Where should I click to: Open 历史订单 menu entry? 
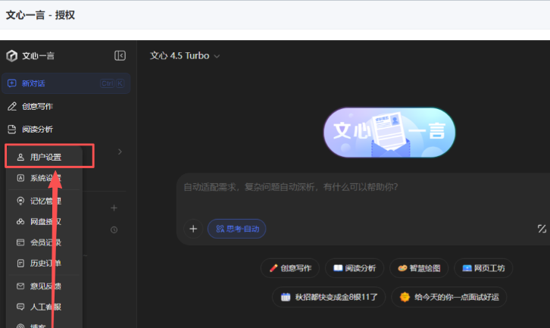coord(45,263)
